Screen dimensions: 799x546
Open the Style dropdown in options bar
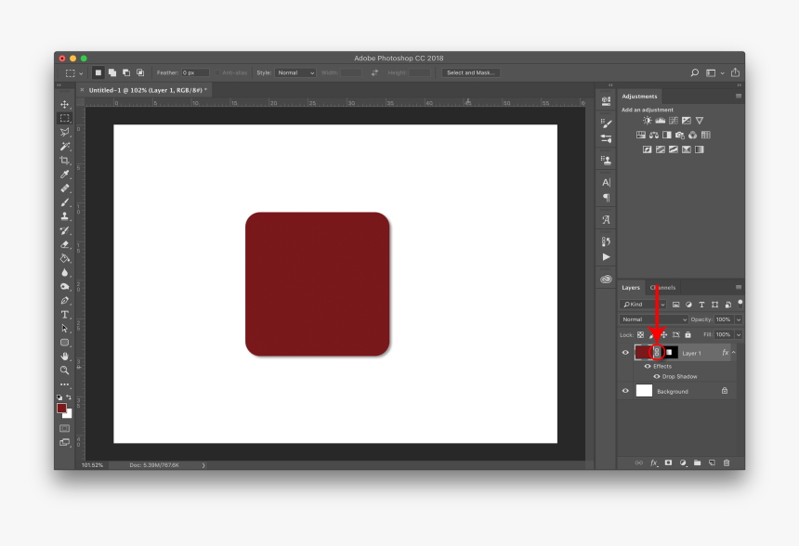point(295,72)
